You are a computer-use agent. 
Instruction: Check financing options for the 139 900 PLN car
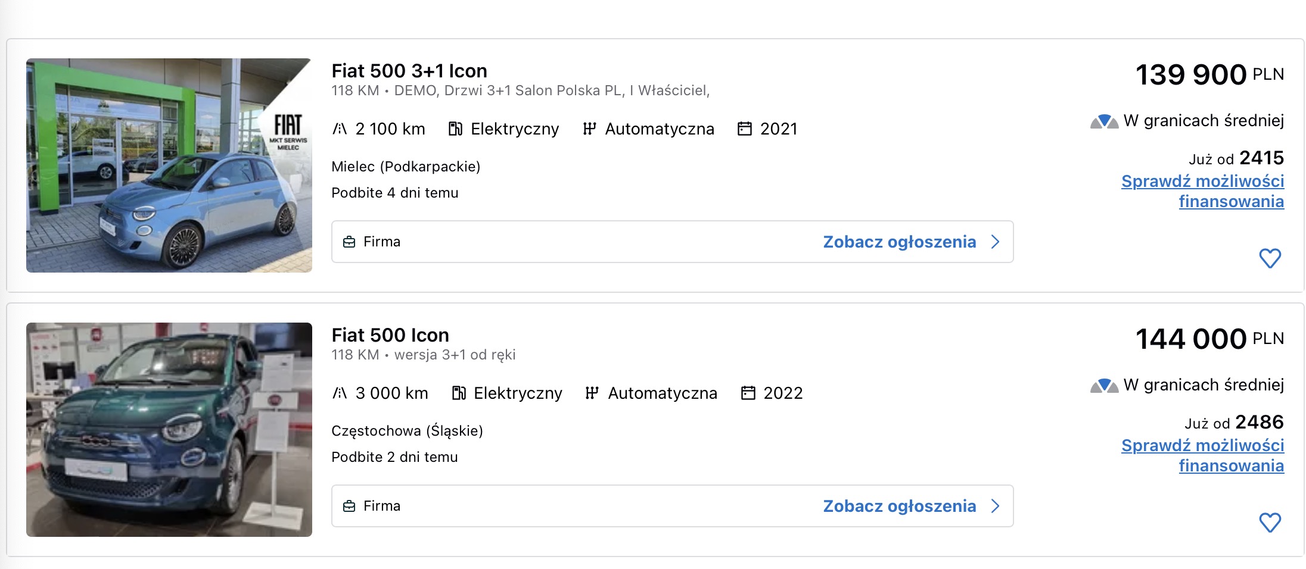click(x=1202, y=191)
